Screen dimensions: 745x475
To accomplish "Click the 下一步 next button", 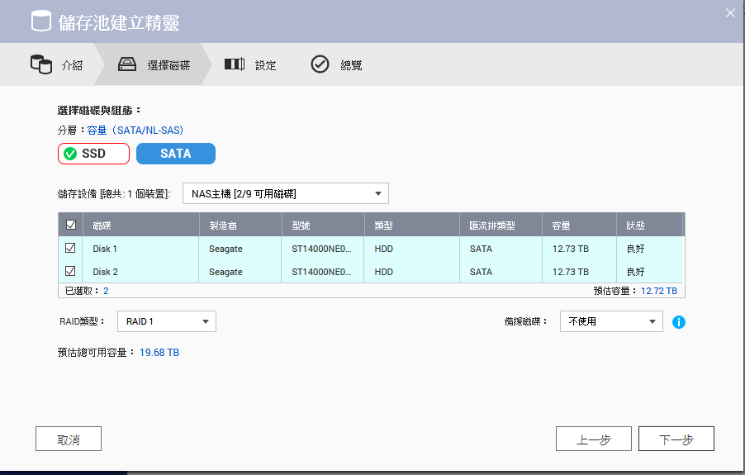I will 676,439.
